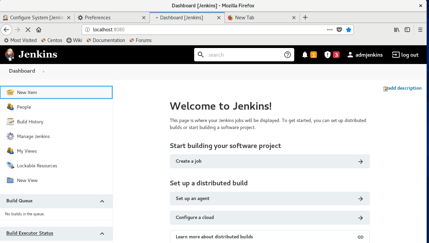Screen dimensions: 429x243
Task: Click Set up an agent button
Action: tap(270, 199)
